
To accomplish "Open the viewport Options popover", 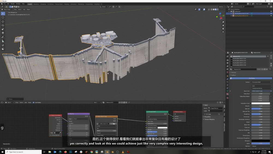I will tap(221, 7).
